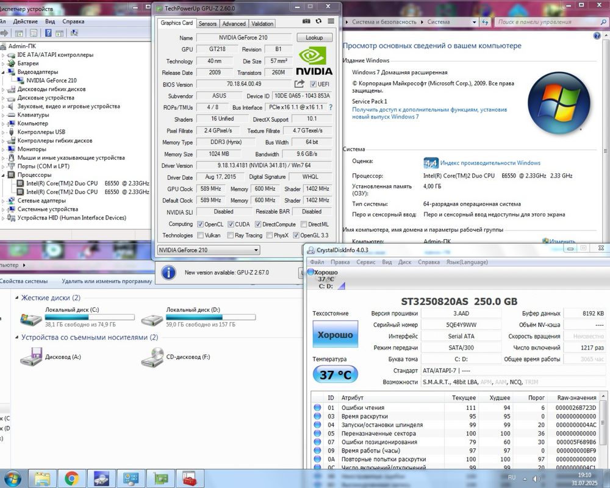610x488 pixels.
Task: Click Удалить или изменить программу
Action: point(107,281)
